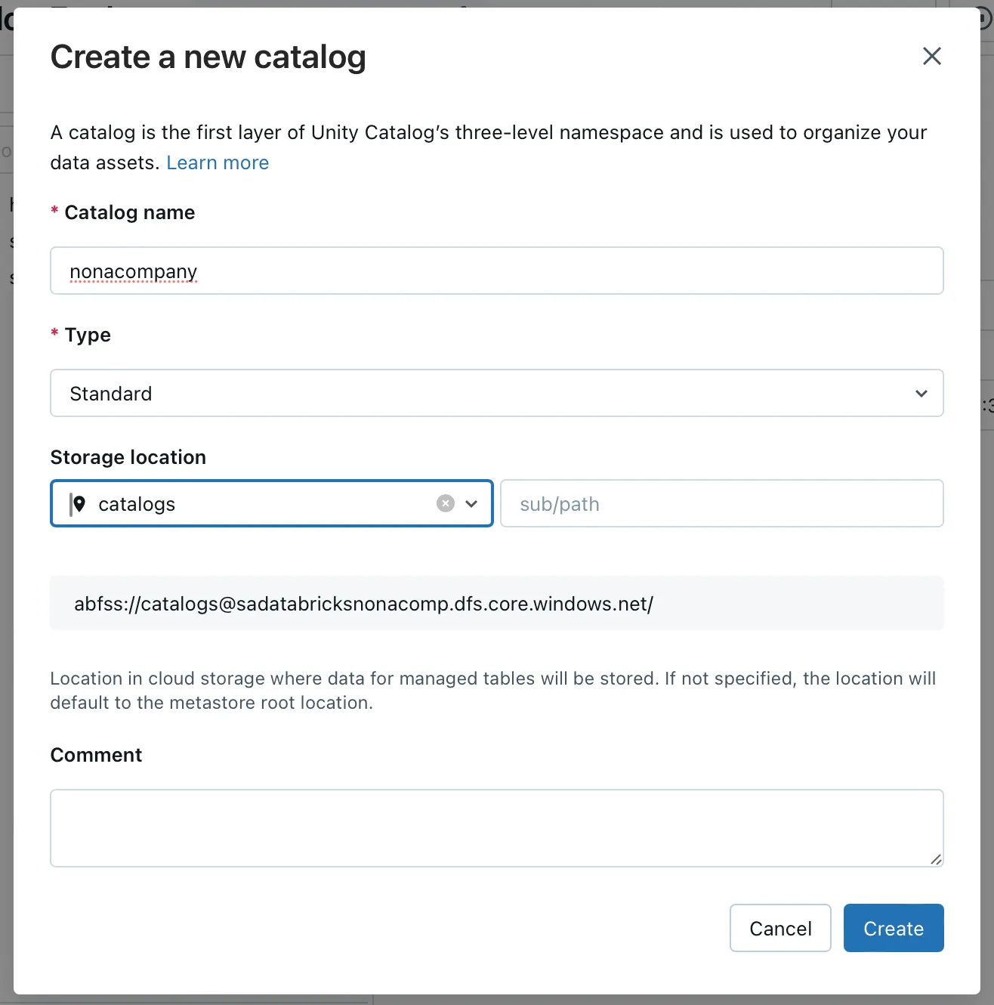Expand the storage location chevron

pos(471,503)
